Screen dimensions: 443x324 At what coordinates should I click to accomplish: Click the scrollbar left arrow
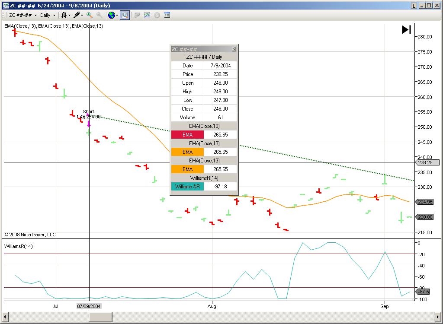click(x=5, y=317)
